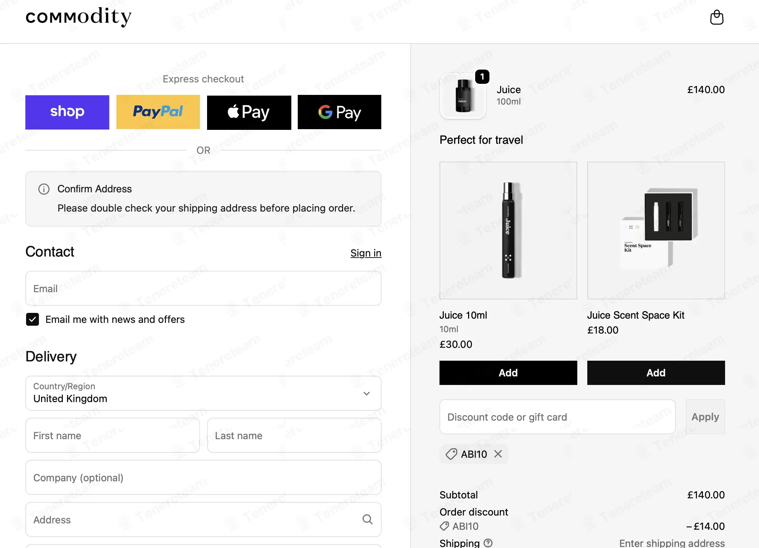759x548 pixels.
Task: Choose PayPal express checkout
Action: (x=158, y=112)
